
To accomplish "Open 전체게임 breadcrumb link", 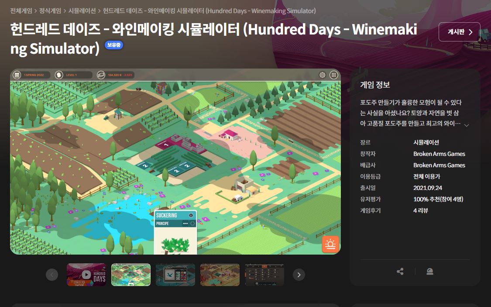I will click(21, 11).
